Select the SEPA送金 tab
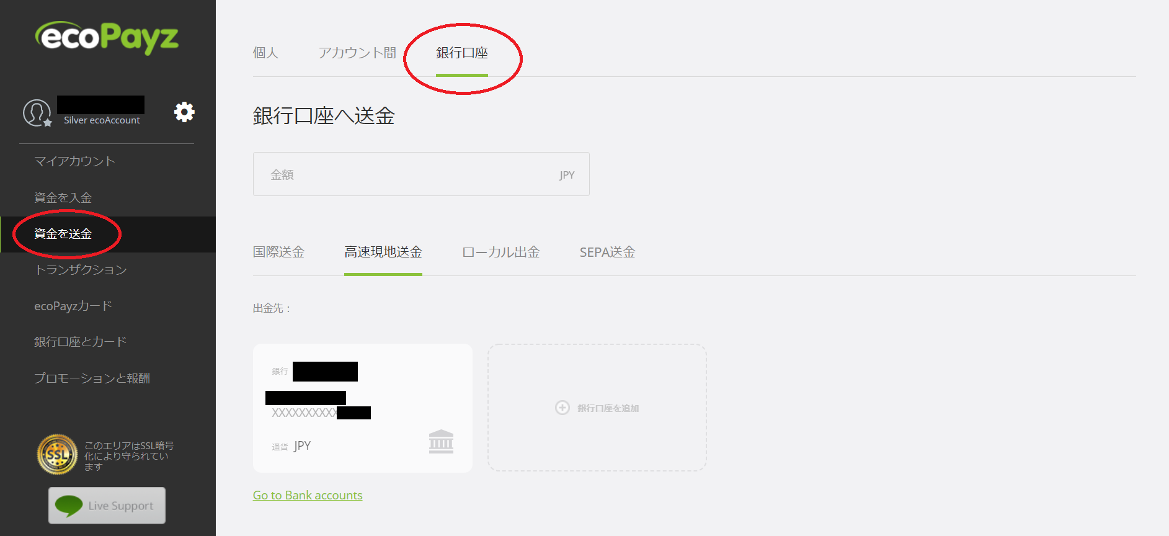This screenshot has width=1169, height=536. [608, 252]
